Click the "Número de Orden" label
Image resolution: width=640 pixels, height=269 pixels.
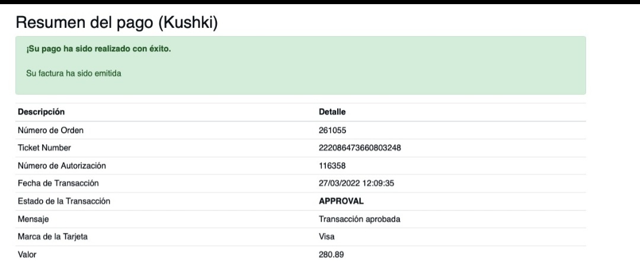[50, 130]
